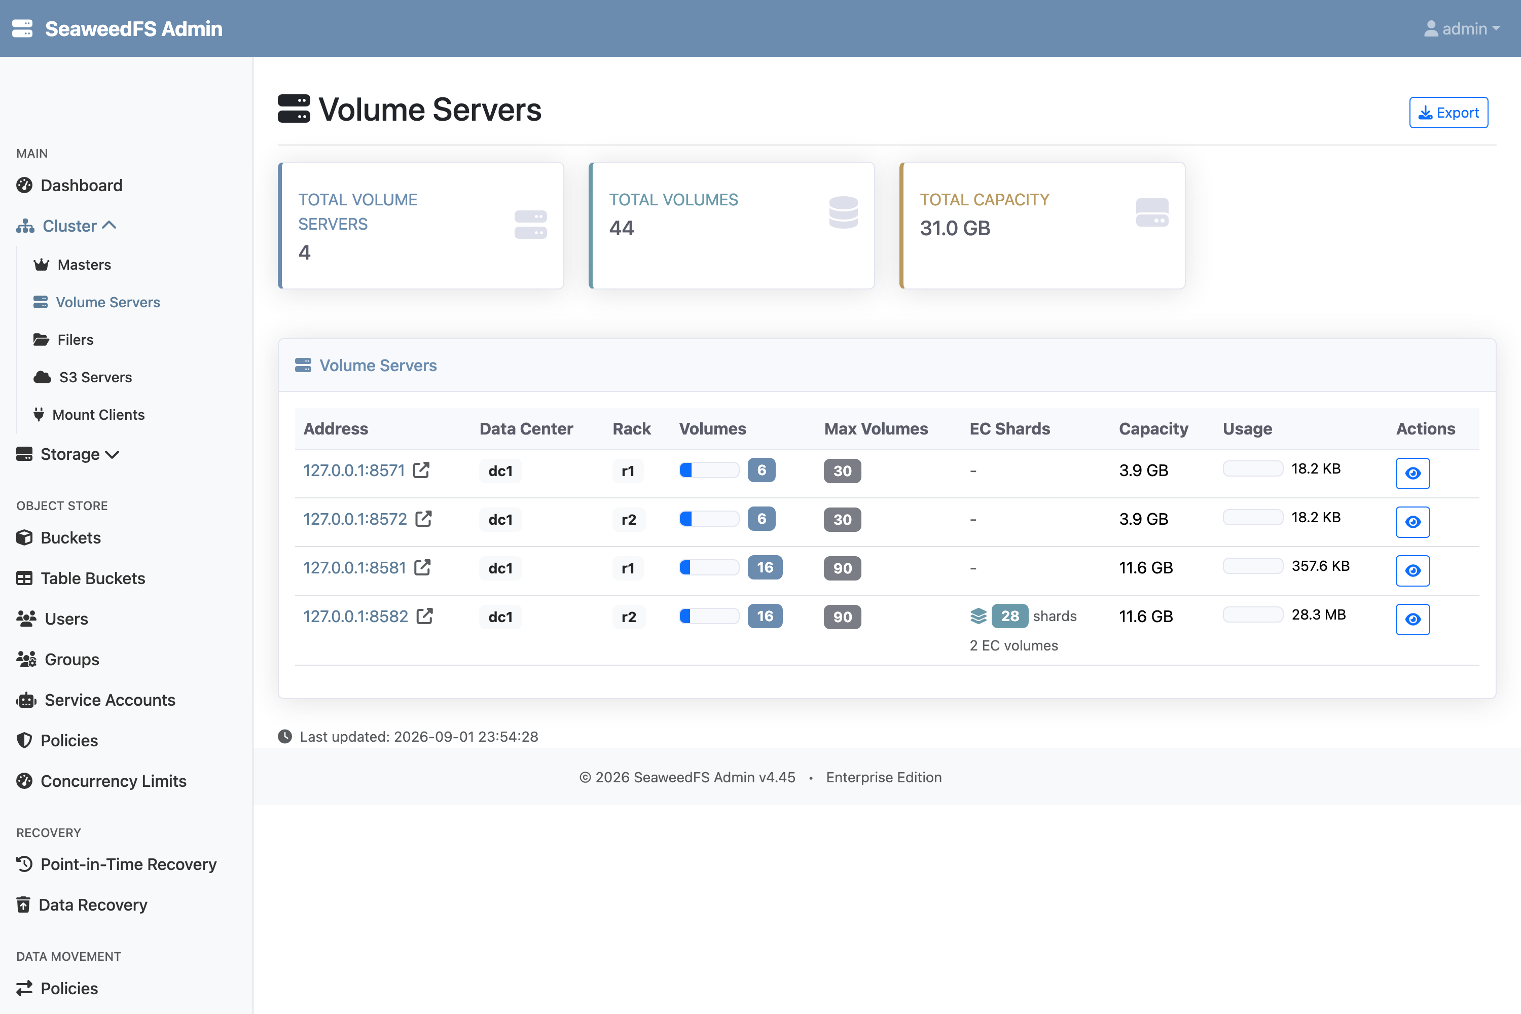The width and height of the screenshot is (1521, 1014).
Task: Click EC shards layers icon
Action: coord(979,615)
